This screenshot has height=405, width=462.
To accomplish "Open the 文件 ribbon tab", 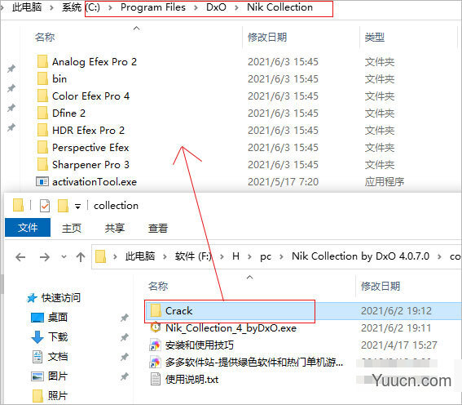I will (28, 228).
